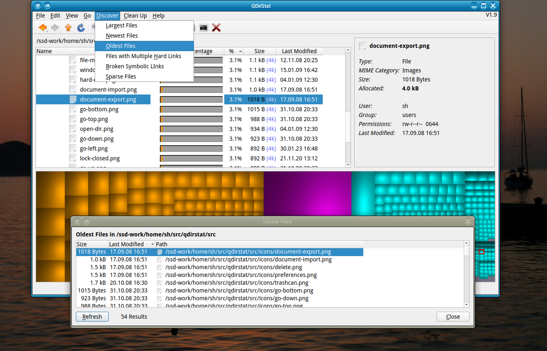
Task: Open the Locate Files window menu button
Action: [77, 221]
